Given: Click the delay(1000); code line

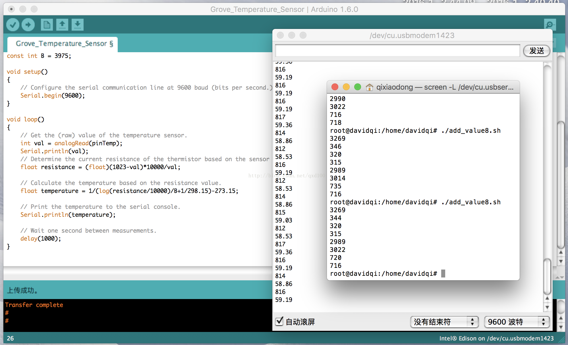Looking at the screenshot, I should [x=41, y=239].
